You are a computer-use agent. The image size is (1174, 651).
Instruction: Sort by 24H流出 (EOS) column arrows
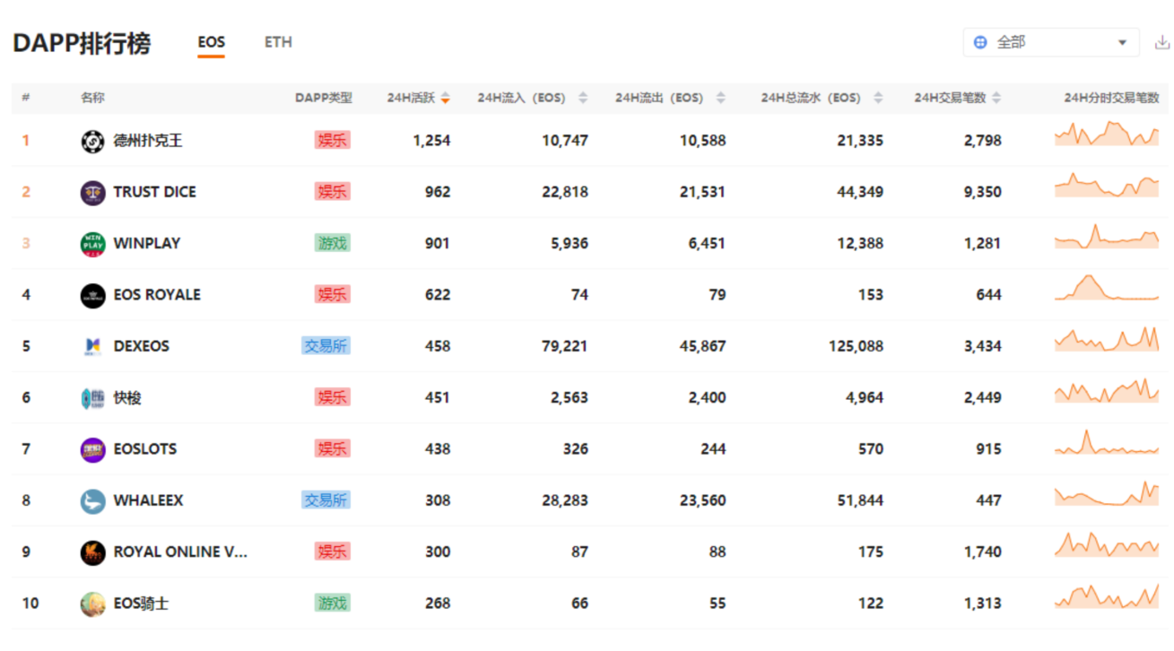pyautogui.click(x=721, y=99)
